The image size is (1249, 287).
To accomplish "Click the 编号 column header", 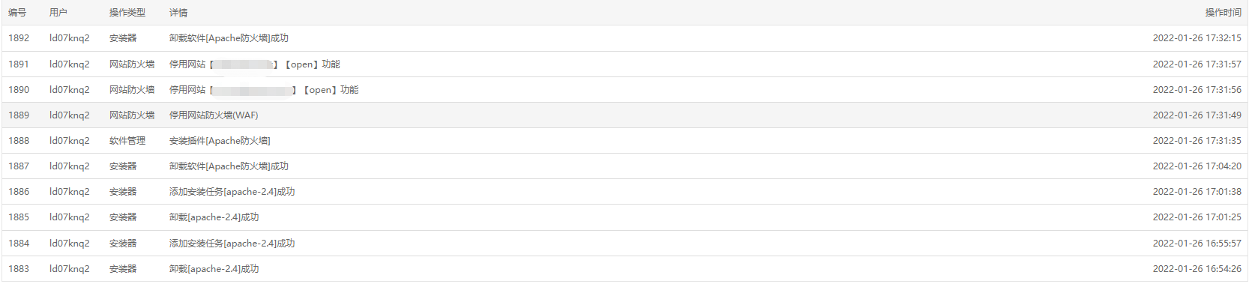I will 17,13.
